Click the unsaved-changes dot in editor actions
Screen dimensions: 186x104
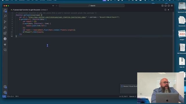pyautogui.click(x=168, y=10)
